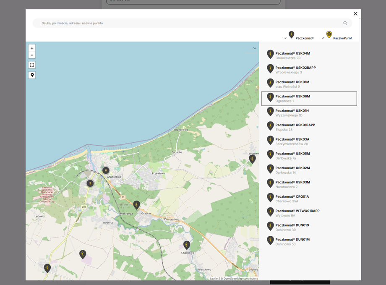Select Paczkomat USK06M Ogrodowa 1
The height and width of the screenshot is (285, 386).
[309, 99]
